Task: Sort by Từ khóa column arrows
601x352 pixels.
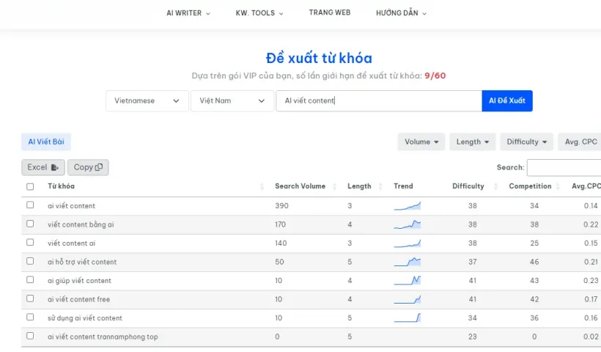Action: coord(262,186)
